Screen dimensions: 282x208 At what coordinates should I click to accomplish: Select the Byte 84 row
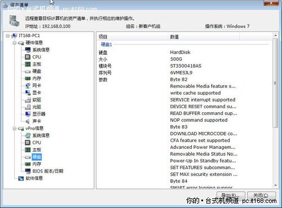click(179, 181)
